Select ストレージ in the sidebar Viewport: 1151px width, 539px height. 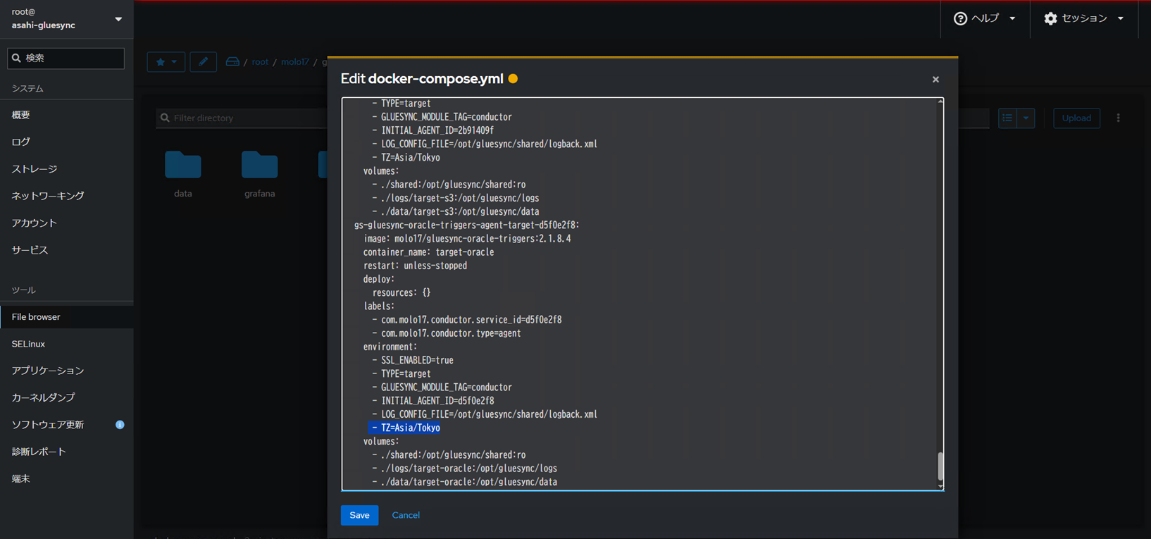coord(35,169)
